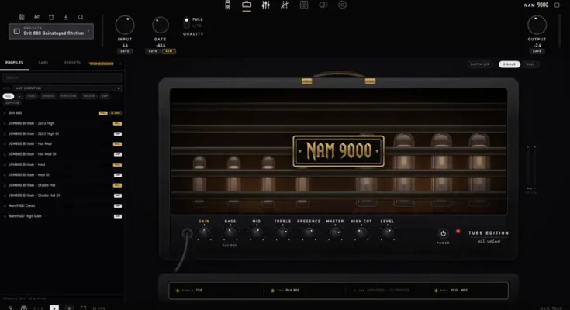Expand the Brit 800 profile group
The width and height of the screenshot is (570, 310).
pyautogui.click(x=5, y=113)
